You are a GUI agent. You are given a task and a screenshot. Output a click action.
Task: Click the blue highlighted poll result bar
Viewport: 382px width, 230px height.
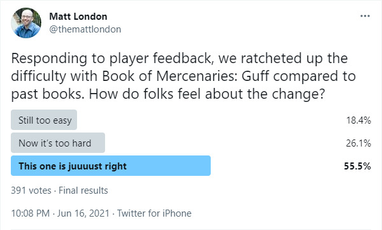pyautogui.click(x=111, y=166)
